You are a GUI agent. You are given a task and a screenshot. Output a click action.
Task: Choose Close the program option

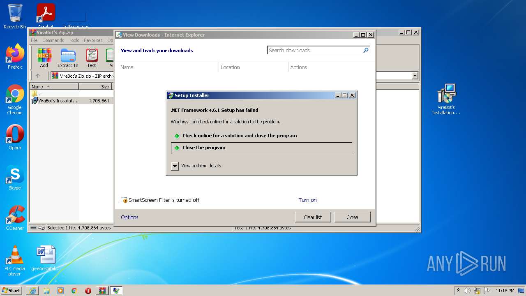(x=261, y=148)
